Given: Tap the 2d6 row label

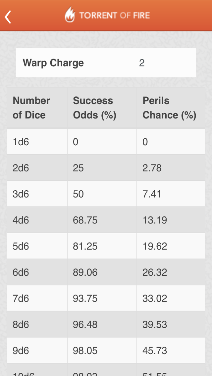Looking at the screenshot, I should [x=21, y=168].
